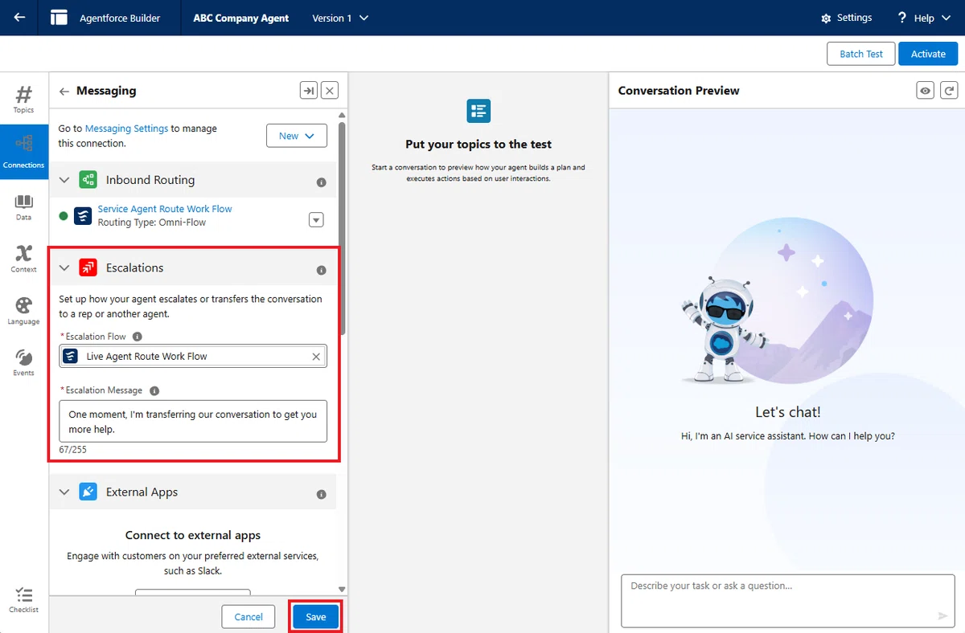Toggle the Conversation Preview eye icon
The height and width of the screenshot is (633, 965).
tap(926, 91)
